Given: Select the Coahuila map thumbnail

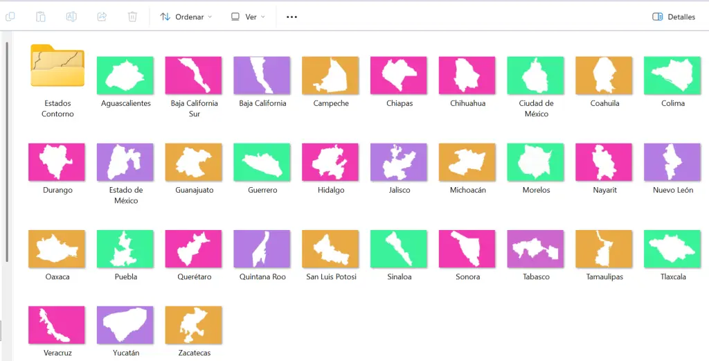Looking at the screenshot, I should [x=604, y=75].
